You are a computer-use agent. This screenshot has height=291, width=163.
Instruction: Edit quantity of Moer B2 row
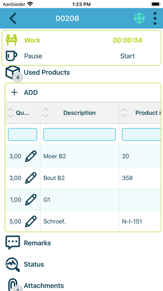(31, 156)
